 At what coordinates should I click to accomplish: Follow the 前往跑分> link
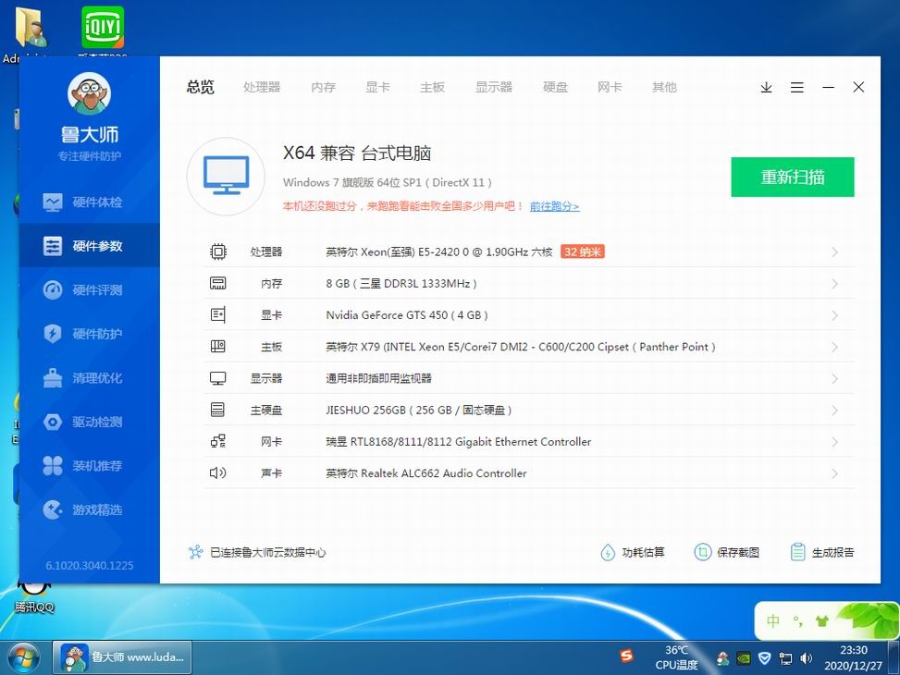(x=554, y=206)
